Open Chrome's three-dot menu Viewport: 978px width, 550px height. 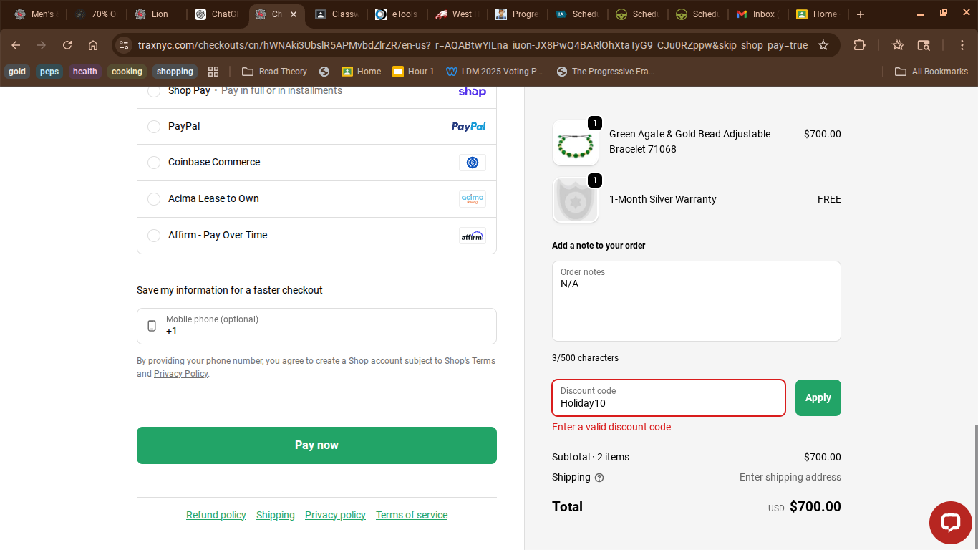point(962,45)
